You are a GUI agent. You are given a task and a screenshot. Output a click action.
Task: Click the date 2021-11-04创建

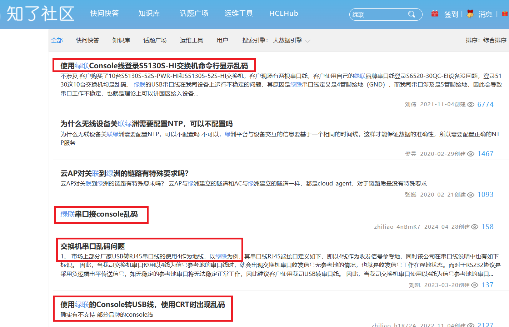tap(443, 104)
